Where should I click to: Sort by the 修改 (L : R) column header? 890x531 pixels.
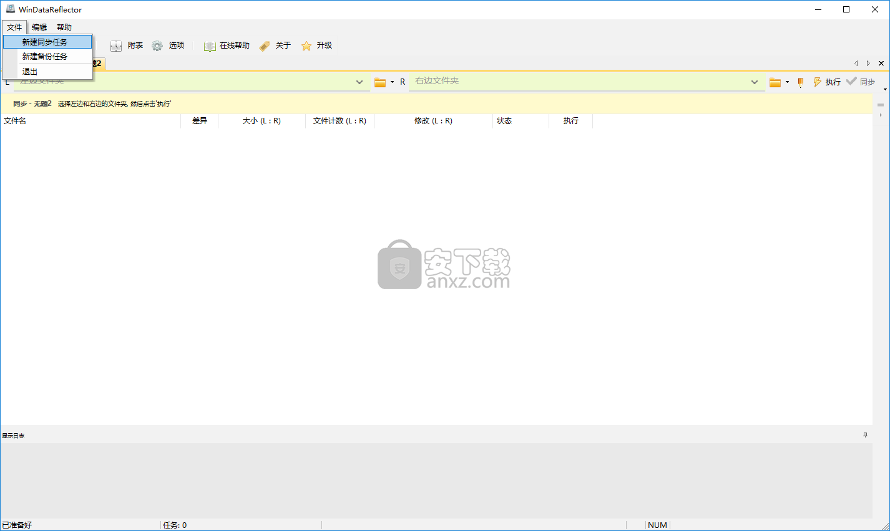tap(434, 121)
